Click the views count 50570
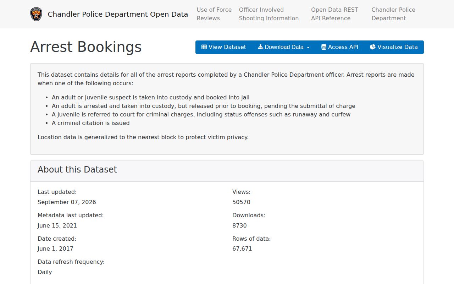Screen dimensions: 454x284 pos(241,202)
